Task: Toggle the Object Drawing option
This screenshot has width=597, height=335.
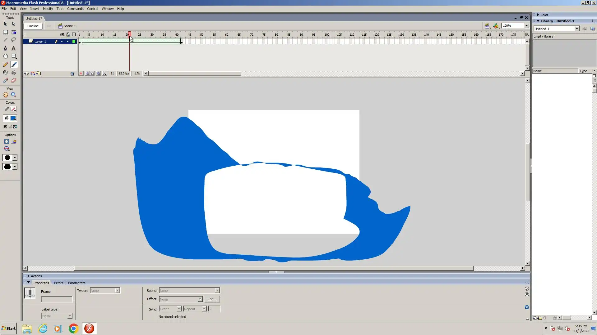Action: click(6, 142)
